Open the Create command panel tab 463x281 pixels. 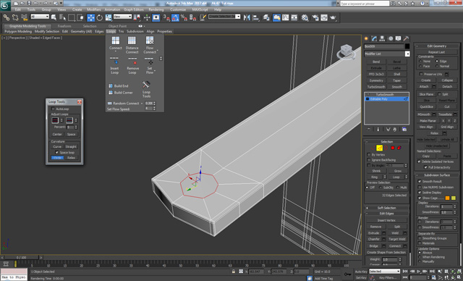[x=367, y=38]
